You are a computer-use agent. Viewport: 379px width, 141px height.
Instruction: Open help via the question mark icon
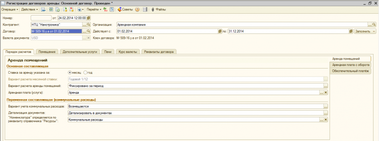137,9
